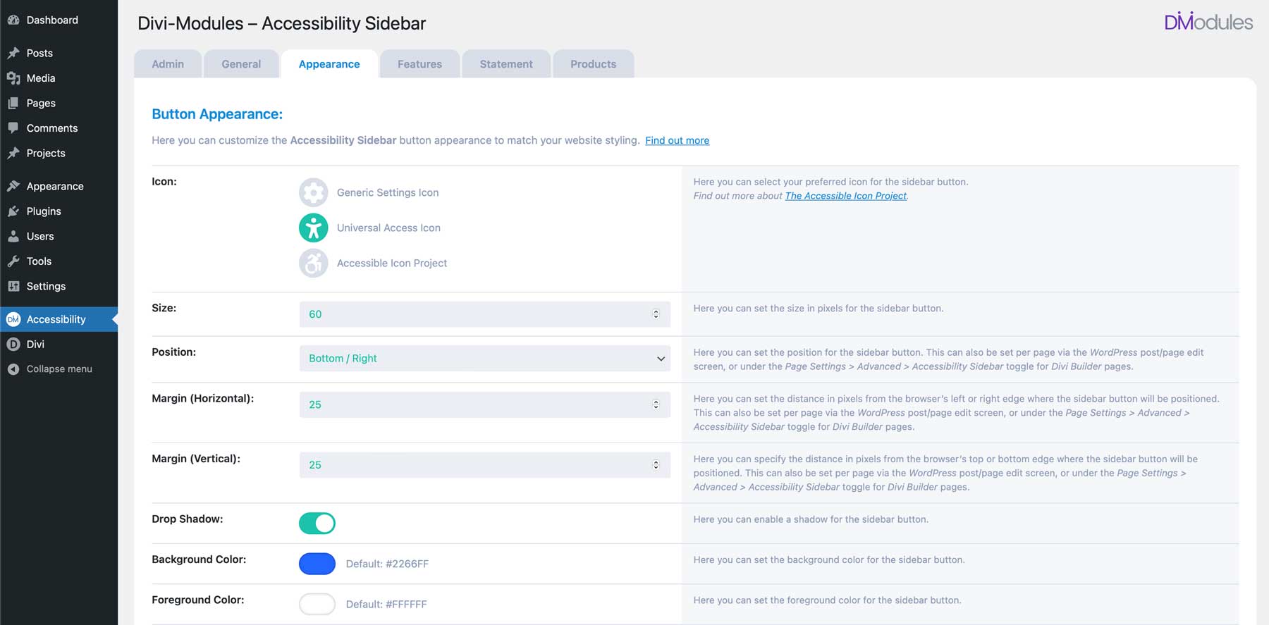Open the Features tab
Image resolution: width=1269 pixels, height=625 pixels.
pyautogui.click(x=419, y=64)
